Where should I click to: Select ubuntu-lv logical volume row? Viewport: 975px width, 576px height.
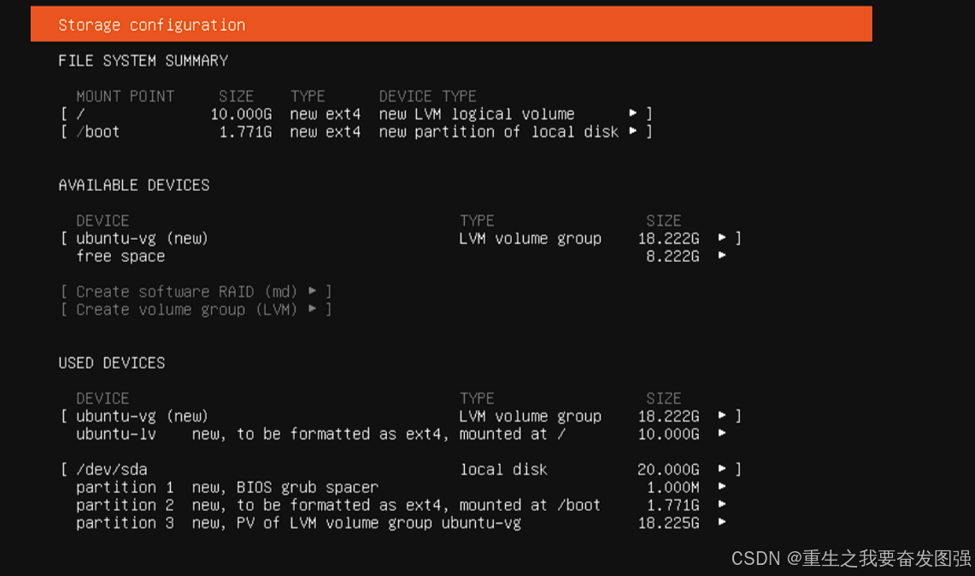pos(401,433)
